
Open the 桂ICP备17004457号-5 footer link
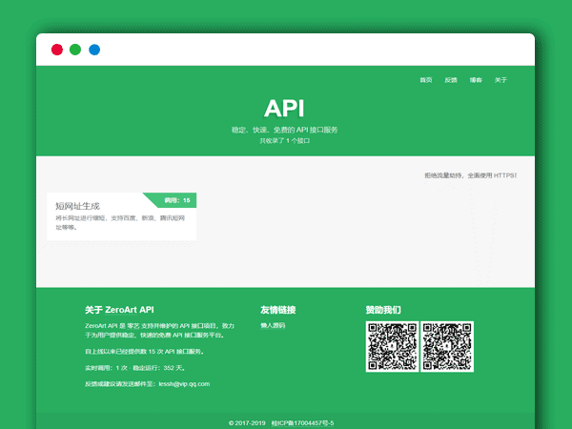pos(302,422)
